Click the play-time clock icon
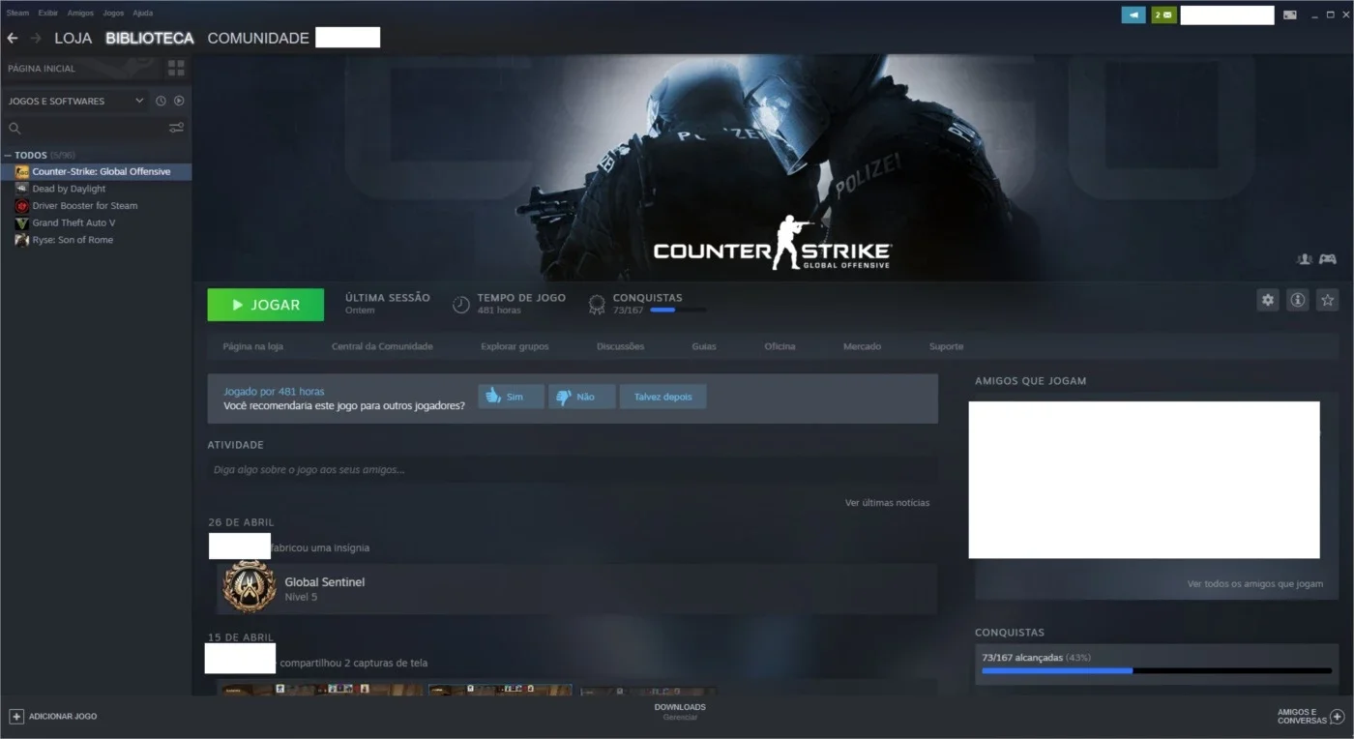This screenshot has height=739, width=1354. point(461,305)
